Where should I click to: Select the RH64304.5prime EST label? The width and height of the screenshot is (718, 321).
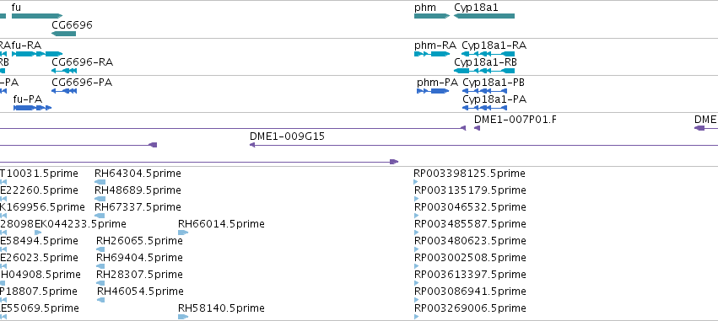[x=138, y=174]
